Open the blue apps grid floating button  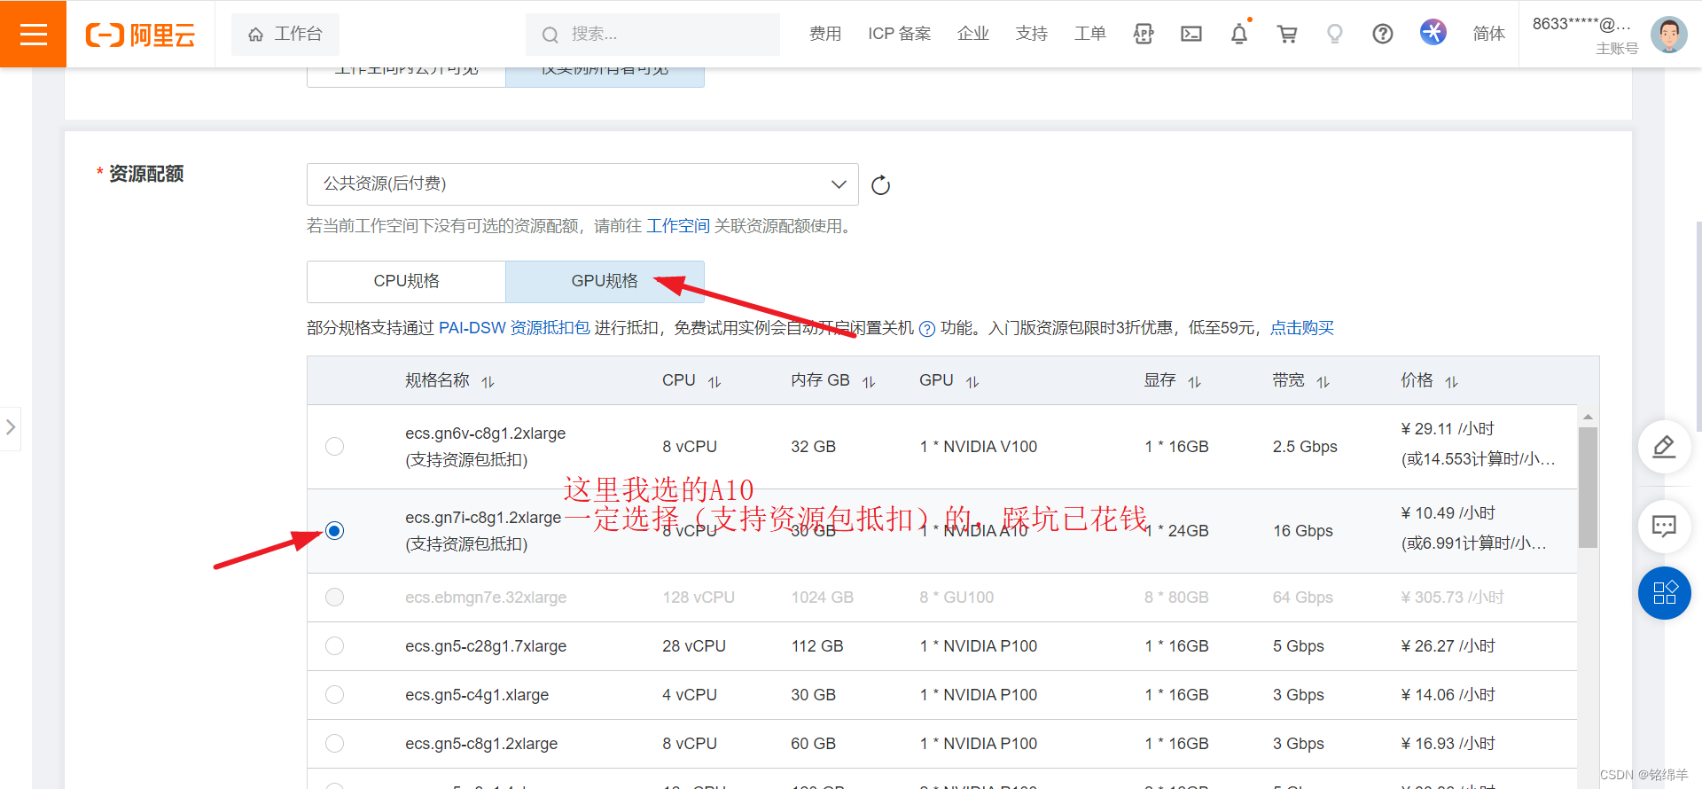[1664, 593]
